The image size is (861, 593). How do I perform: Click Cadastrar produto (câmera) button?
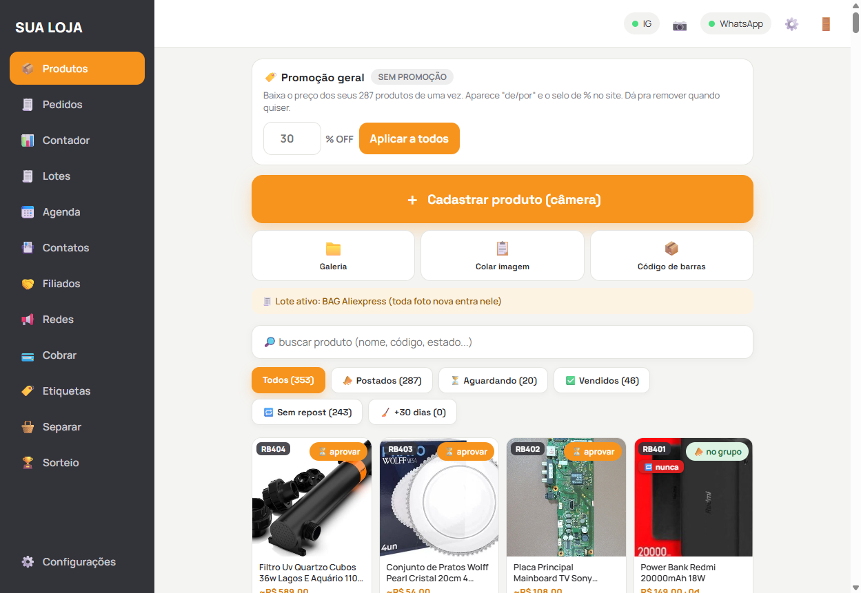point(503,199)
